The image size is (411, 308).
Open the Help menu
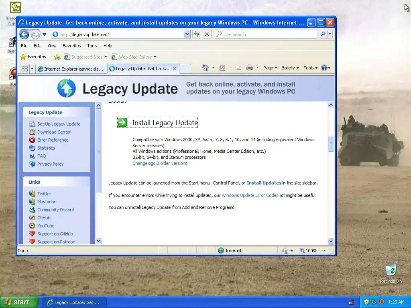tap(108, 46)
